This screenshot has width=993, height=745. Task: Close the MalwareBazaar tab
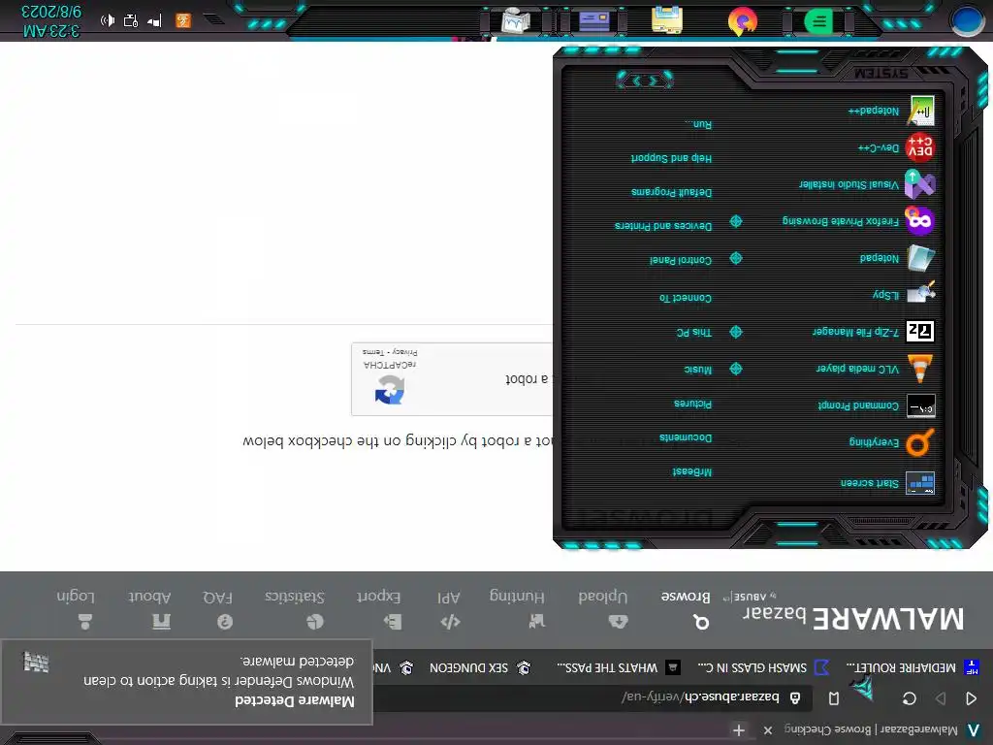click(x=768, y=730)
